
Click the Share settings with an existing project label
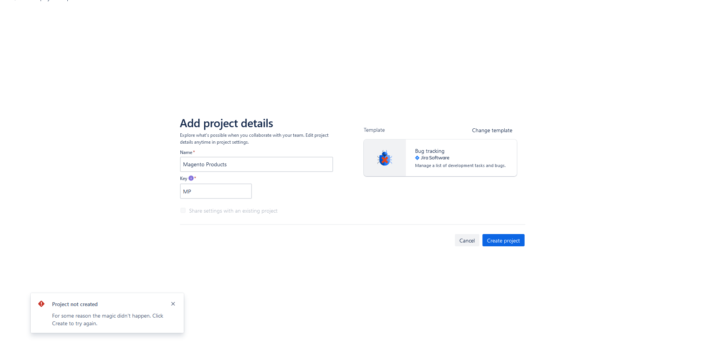click(233, 211)
